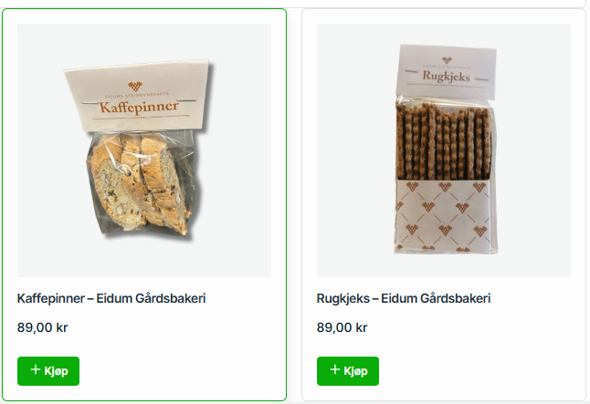Open the Kaffepinner product photo
Viewport: 590px width, 404px height.
[144, 150]
